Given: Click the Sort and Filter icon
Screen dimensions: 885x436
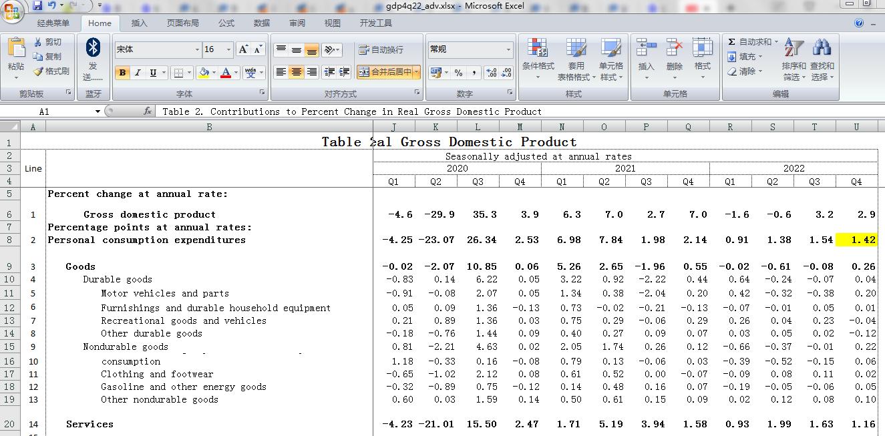Looking at the screenshot, I should pyautogui.click(x=793, y=48).
